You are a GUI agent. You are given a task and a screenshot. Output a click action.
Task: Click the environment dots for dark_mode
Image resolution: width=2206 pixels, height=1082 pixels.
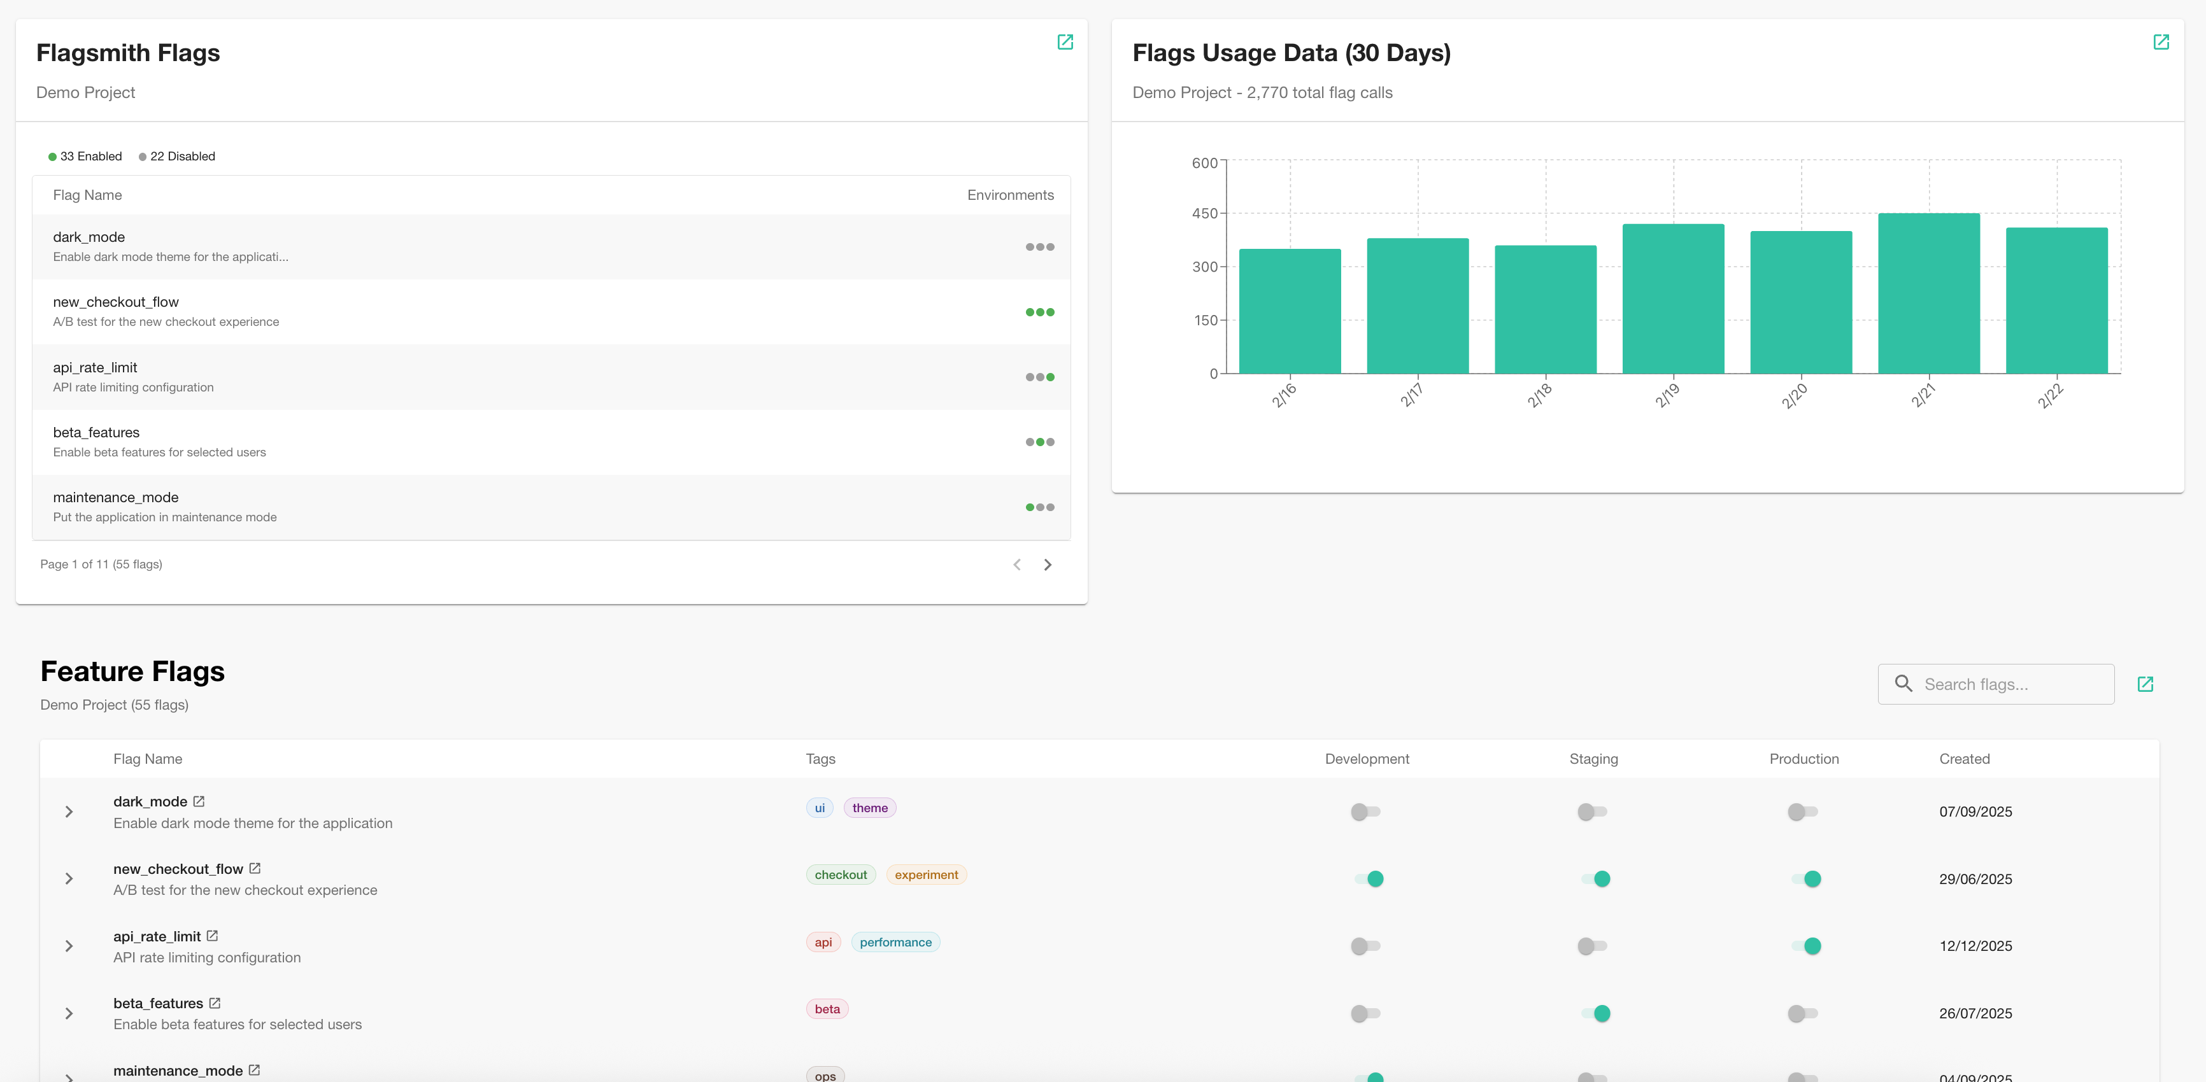tap(1039, 246)
